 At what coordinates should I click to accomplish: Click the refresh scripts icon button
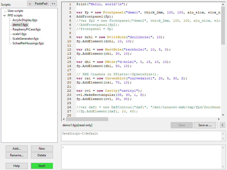tap(30, 4)
